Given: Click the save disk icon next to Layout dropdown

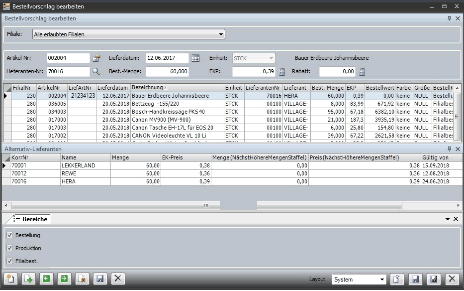Looking at the screenshot, I should 415,279.
